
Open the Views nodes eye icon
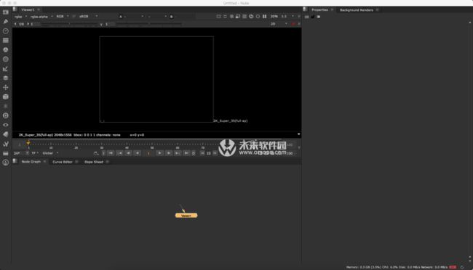pyautogui.click(x=5, y=125)
